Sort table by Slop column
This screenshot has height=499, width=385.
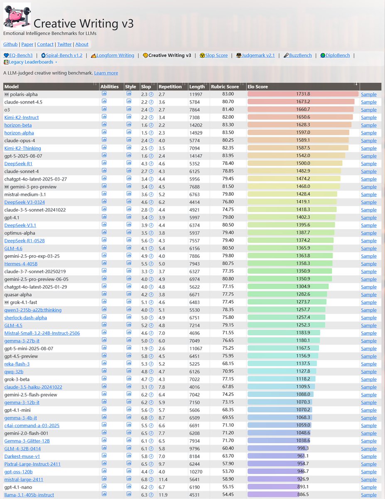pos(148,86)
